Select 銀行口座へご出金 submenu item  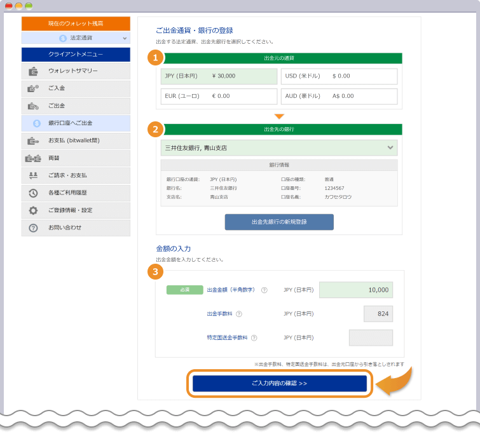(x=76, y=123)
